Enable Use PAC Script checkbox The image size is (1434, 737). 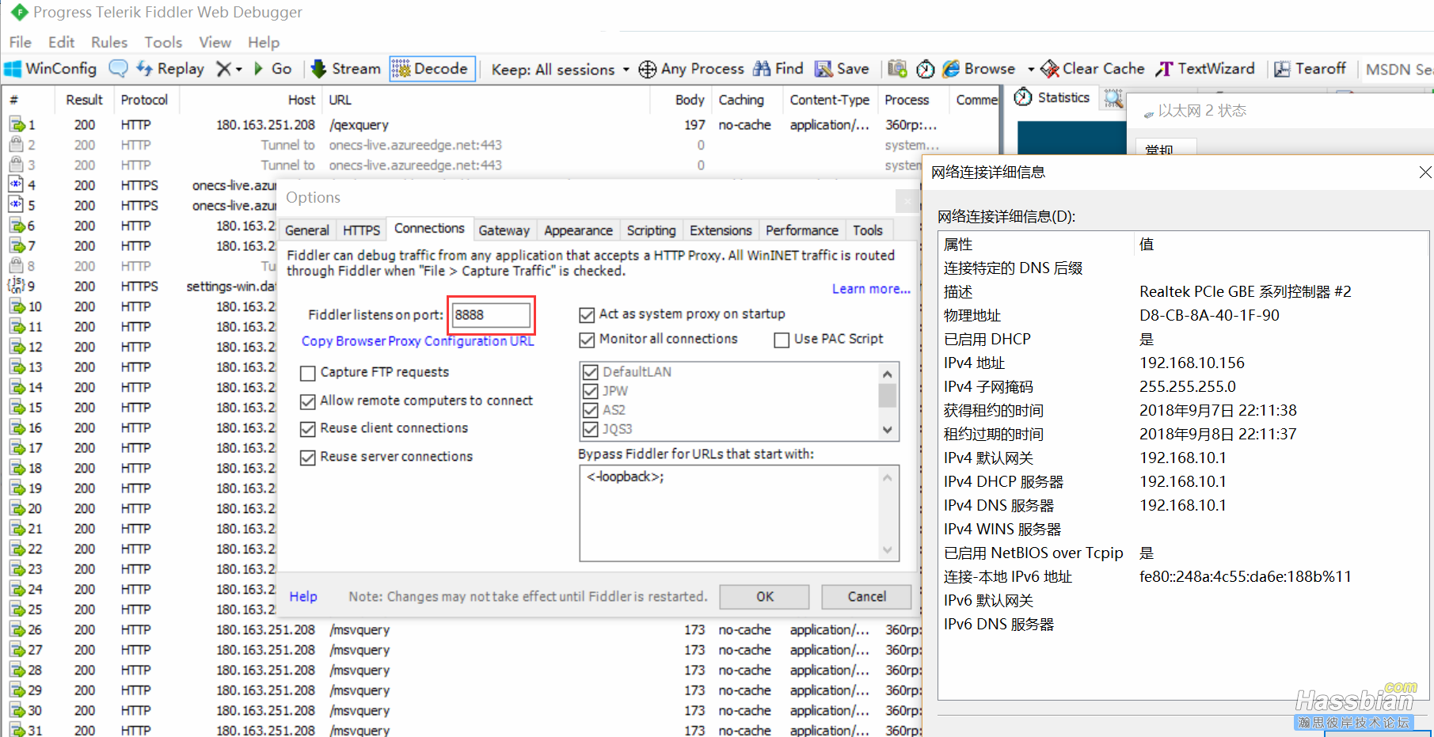(x=782, y=339)
